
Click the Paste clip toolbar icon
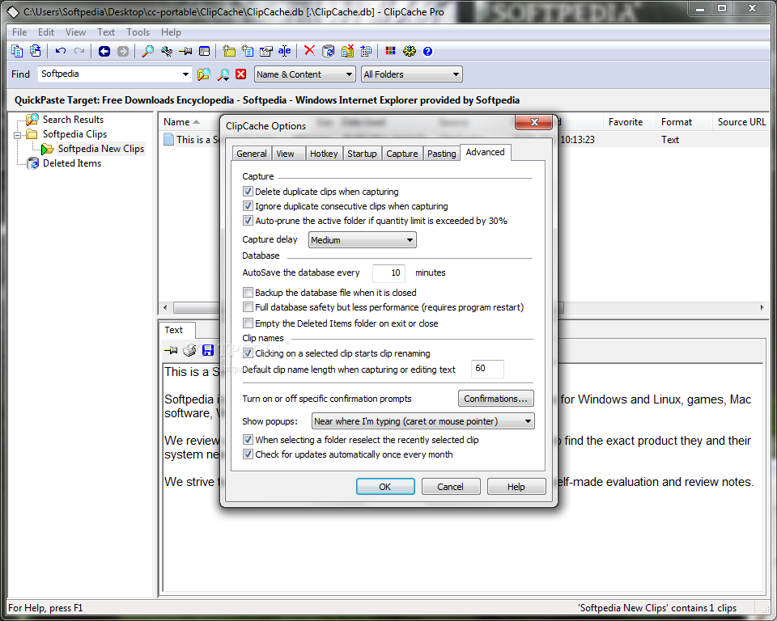pyautogui.click(x=35, y=51)
